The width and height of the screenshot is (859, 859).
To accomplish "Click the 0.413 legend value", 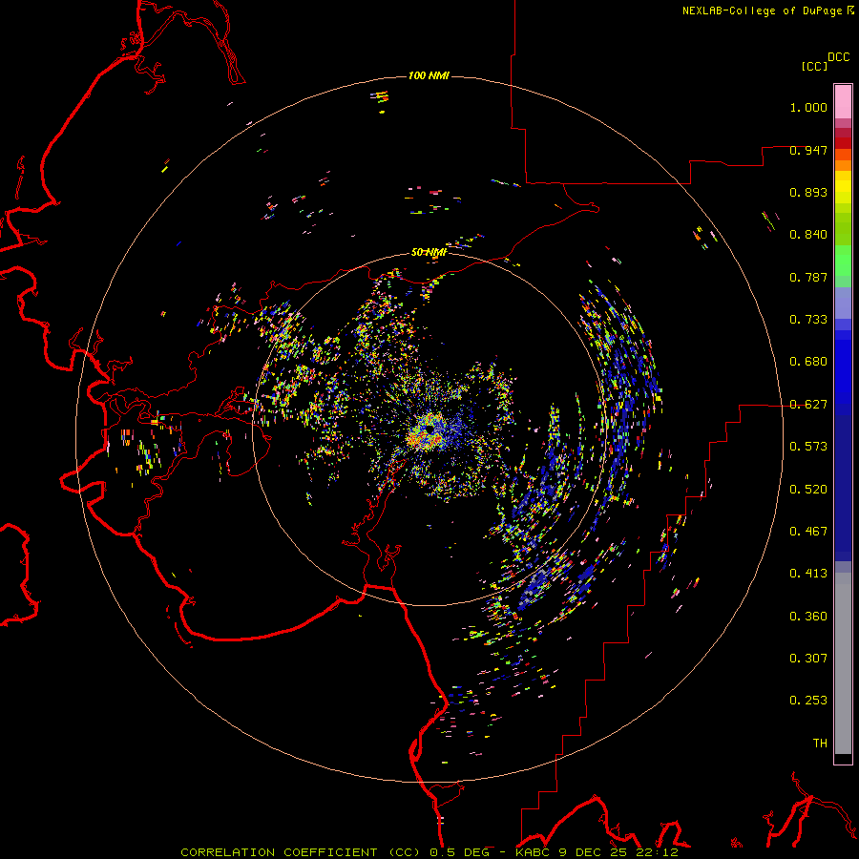I will coord(808,574).
